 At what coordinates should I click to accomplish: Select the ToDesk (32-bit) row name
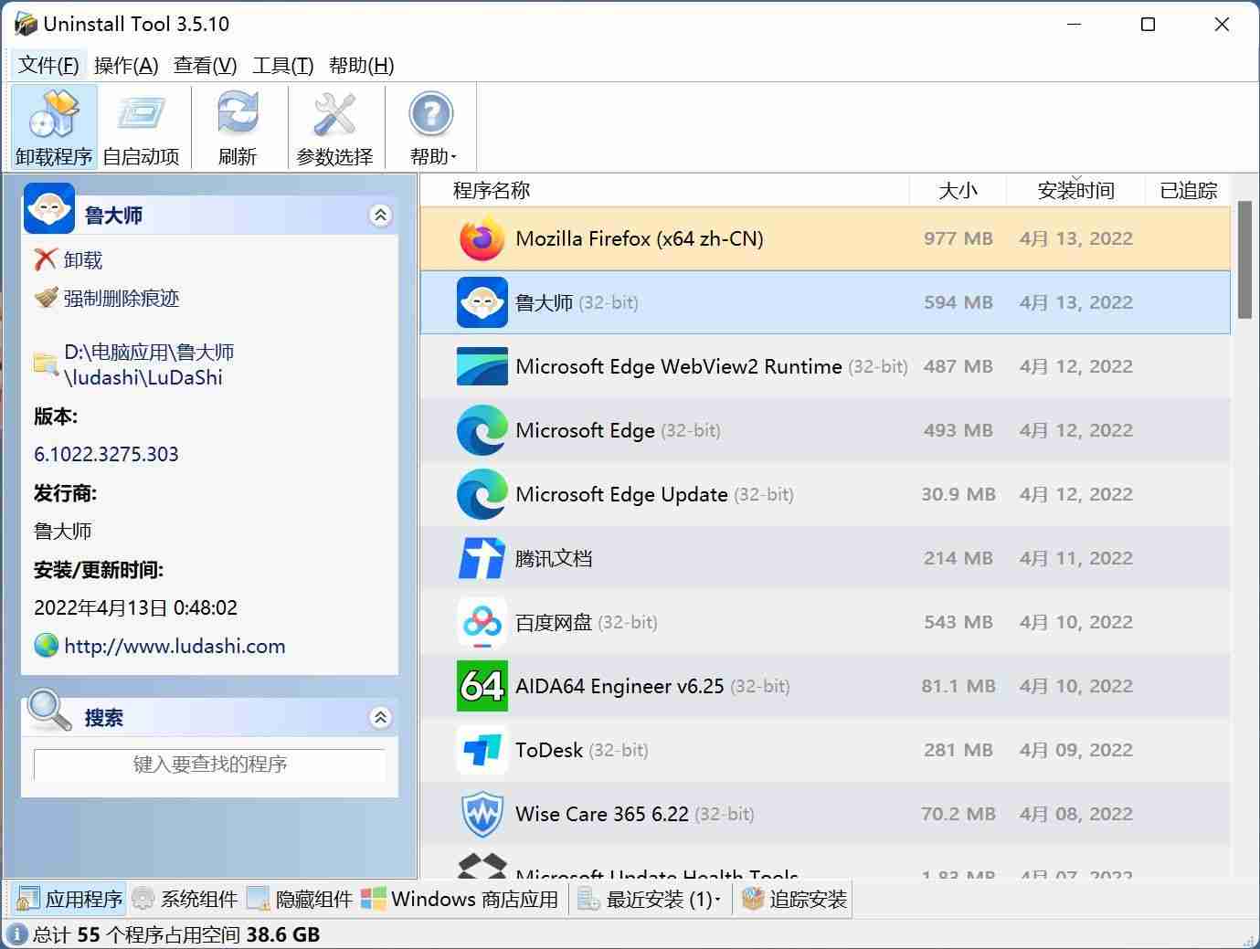[x=582, y=750]
